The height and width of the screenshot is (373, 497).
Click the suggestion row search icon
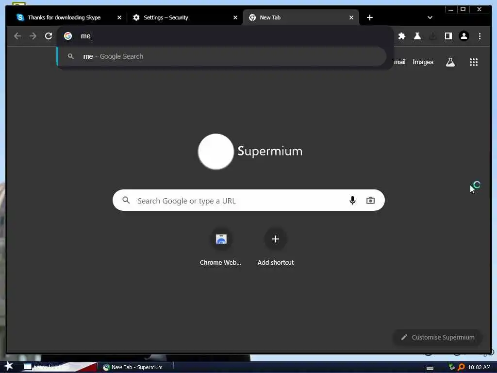click(71, 56)
